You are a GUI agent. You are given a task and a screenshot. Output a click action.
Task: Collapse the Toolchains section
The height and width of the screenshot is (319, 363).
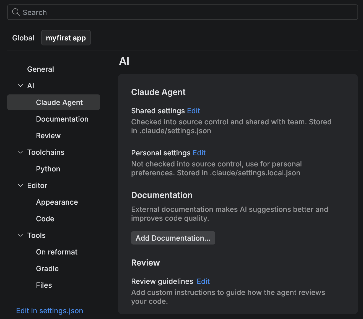20,152
